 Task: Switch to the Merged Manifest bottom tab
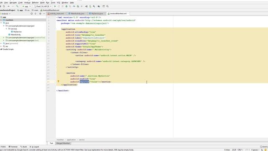pos(63,143)
